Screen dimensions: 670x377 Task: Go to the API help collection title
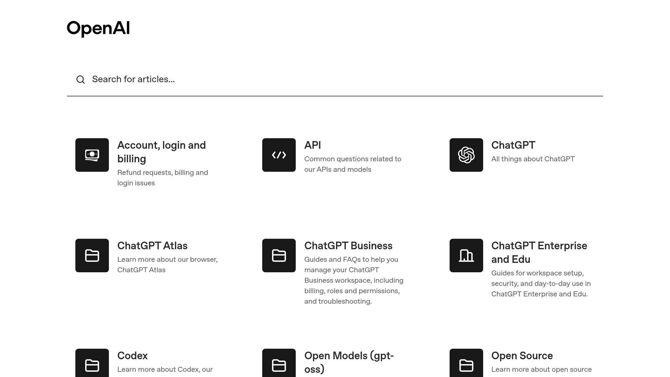[312, 145]
